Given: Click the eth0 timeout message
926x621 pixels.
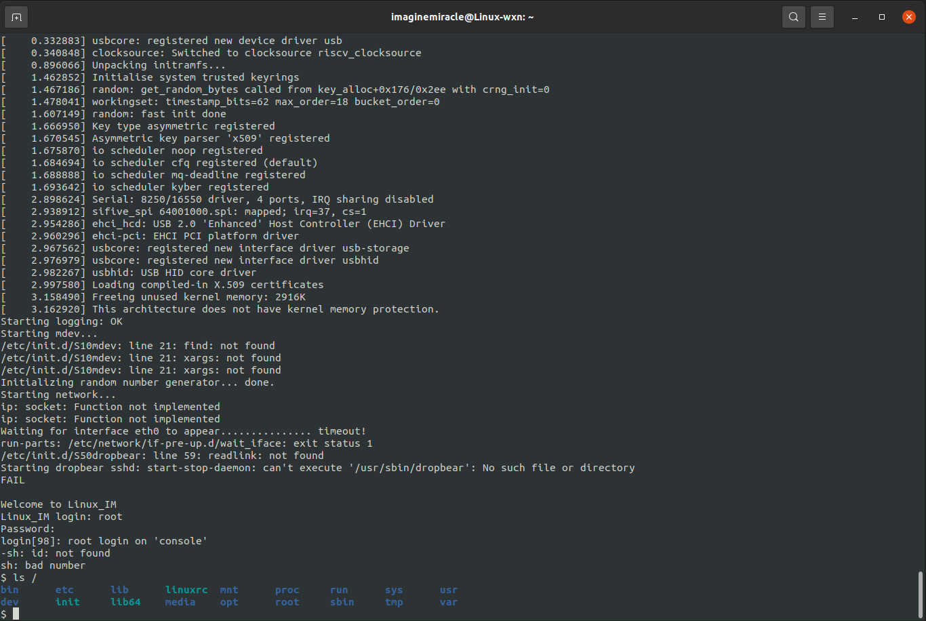Looking at the screenshot, I should [183, 430].
